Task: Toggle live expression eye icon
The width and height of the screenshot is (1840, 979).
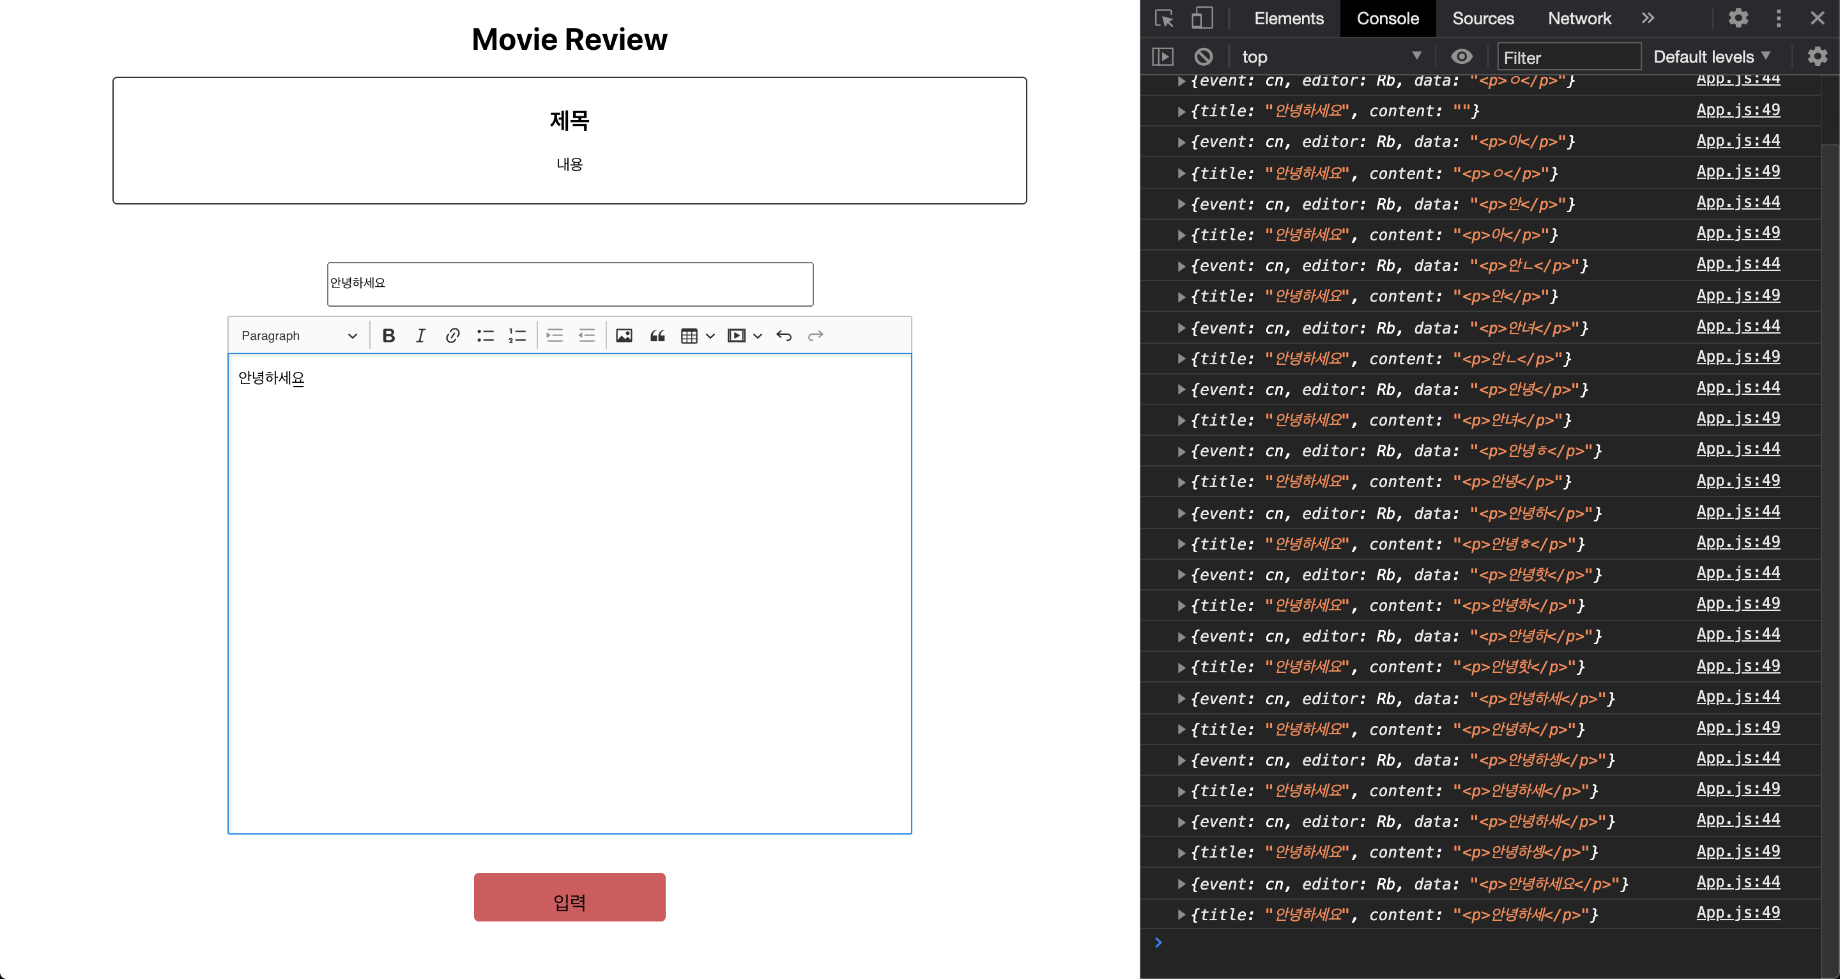Action: (1461, 56)
